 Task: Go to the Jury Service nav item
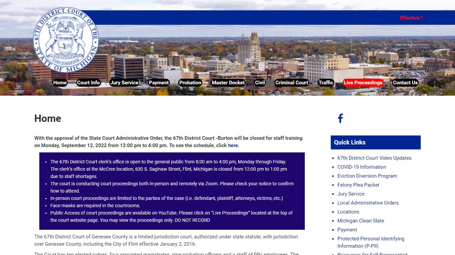[124, 83]
